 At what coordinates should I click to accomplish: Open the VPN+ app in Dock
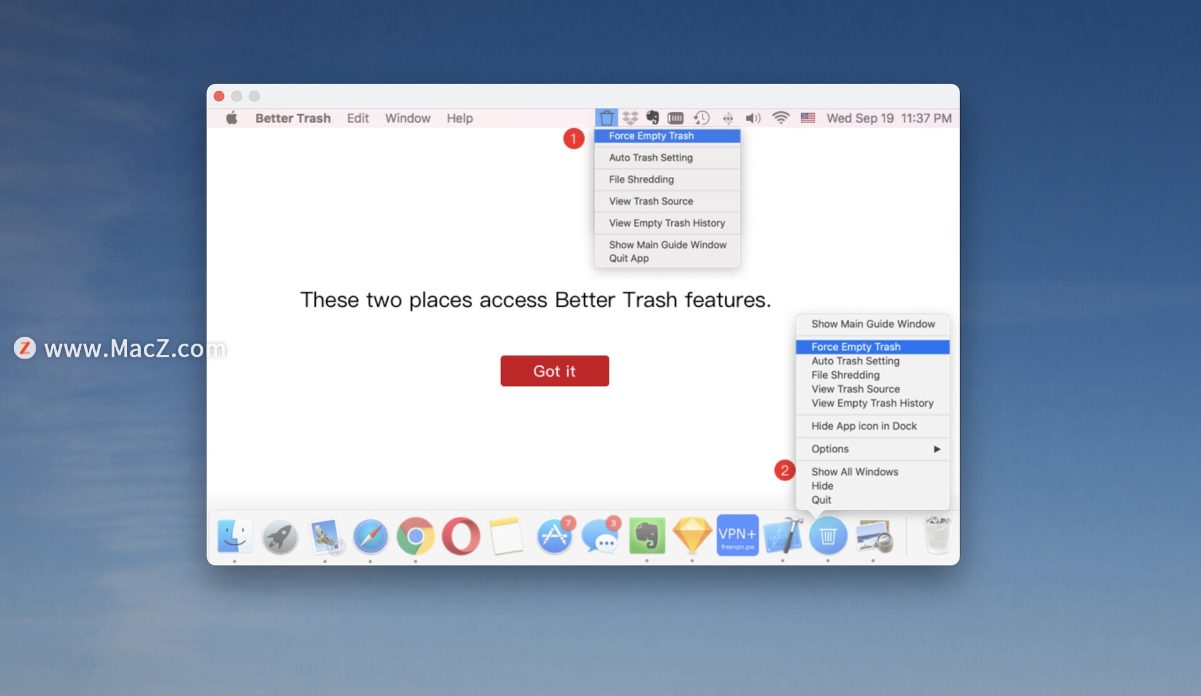[737, 535]
